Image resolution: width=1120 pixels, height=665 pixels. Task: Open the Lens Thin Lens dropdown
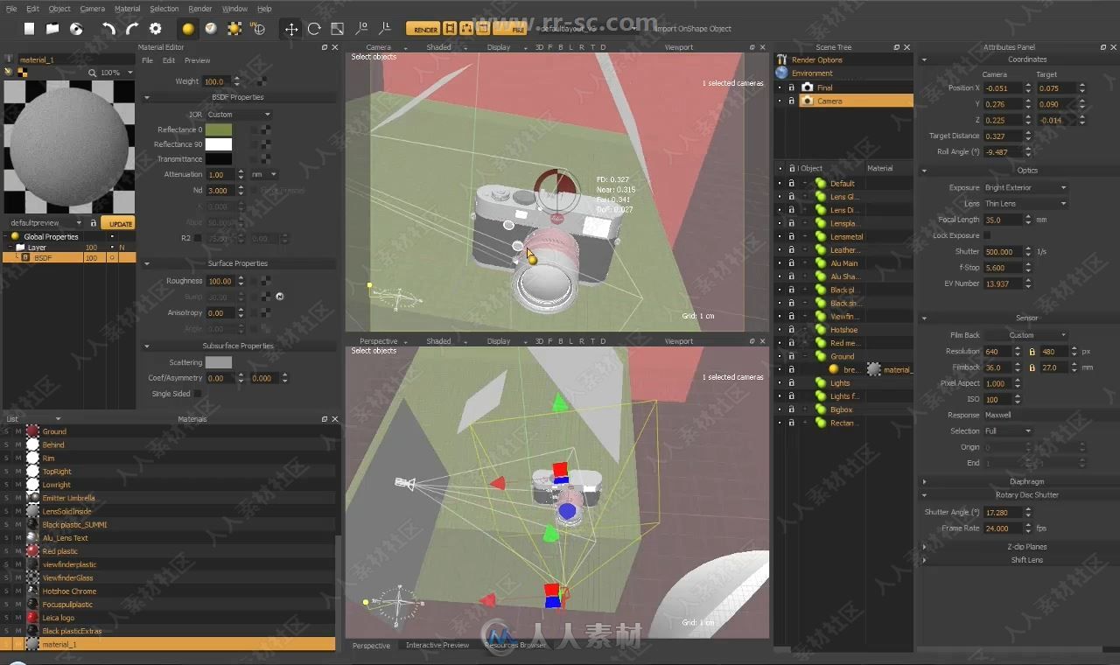(x=1025, y=203)
